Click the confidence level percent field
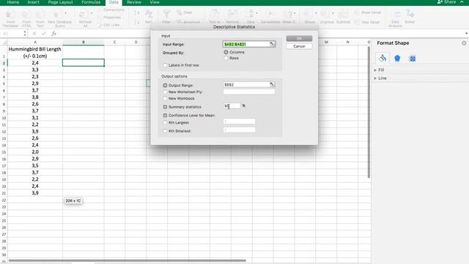 (232, 106)
